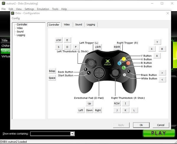
Task: Select the highlighted outrun entry in the main window list
Action: [x=5, y=51]
